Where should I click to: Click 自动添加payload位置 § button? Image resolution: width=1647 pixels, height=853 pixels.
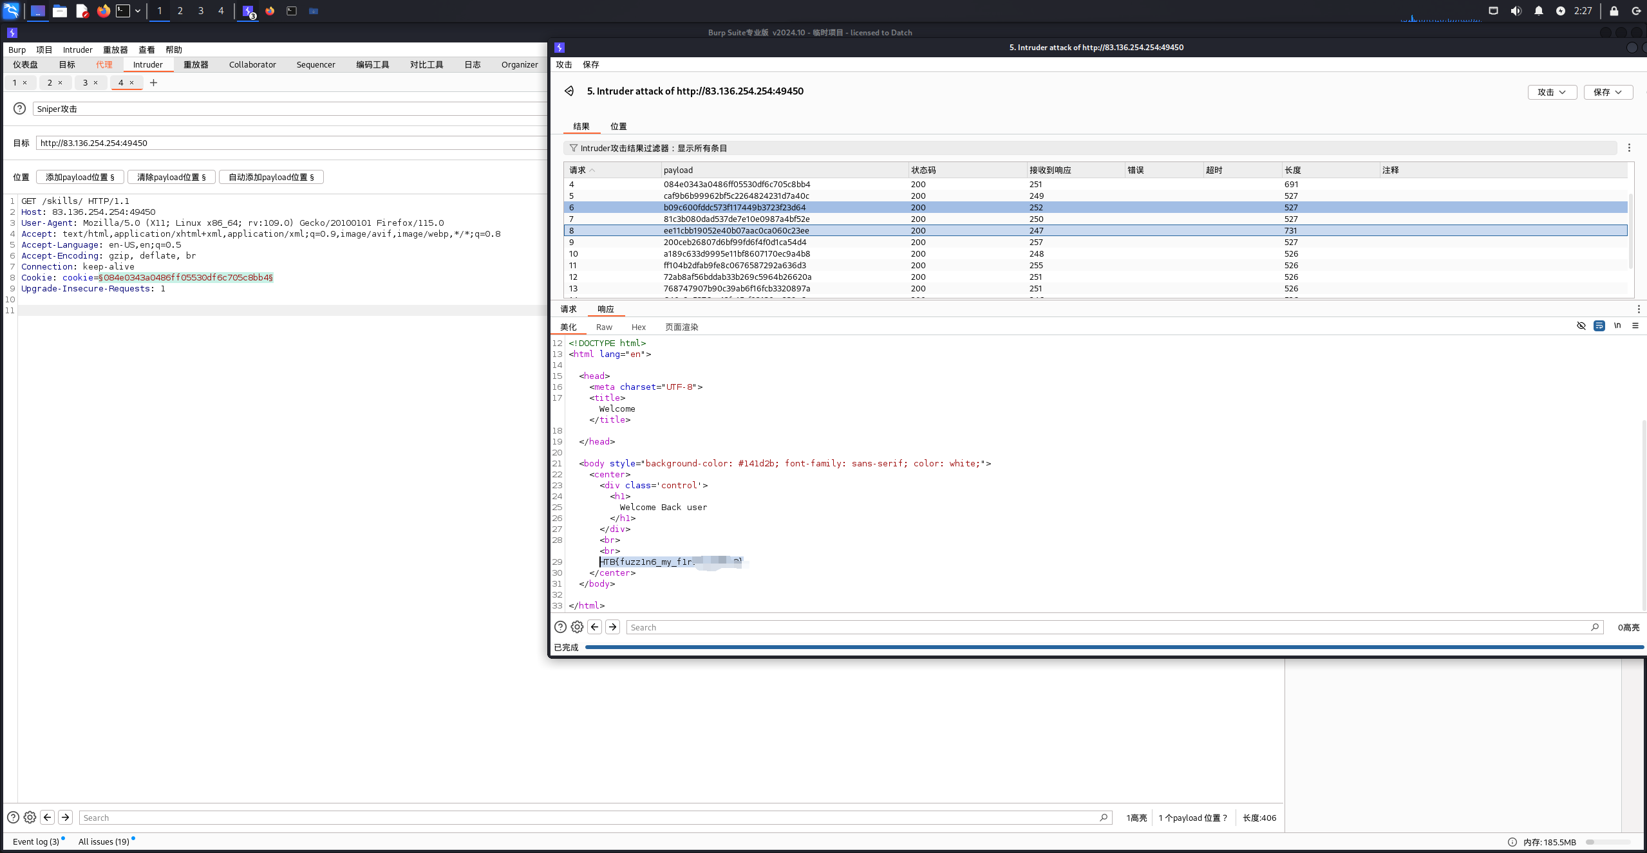(271, 177)
